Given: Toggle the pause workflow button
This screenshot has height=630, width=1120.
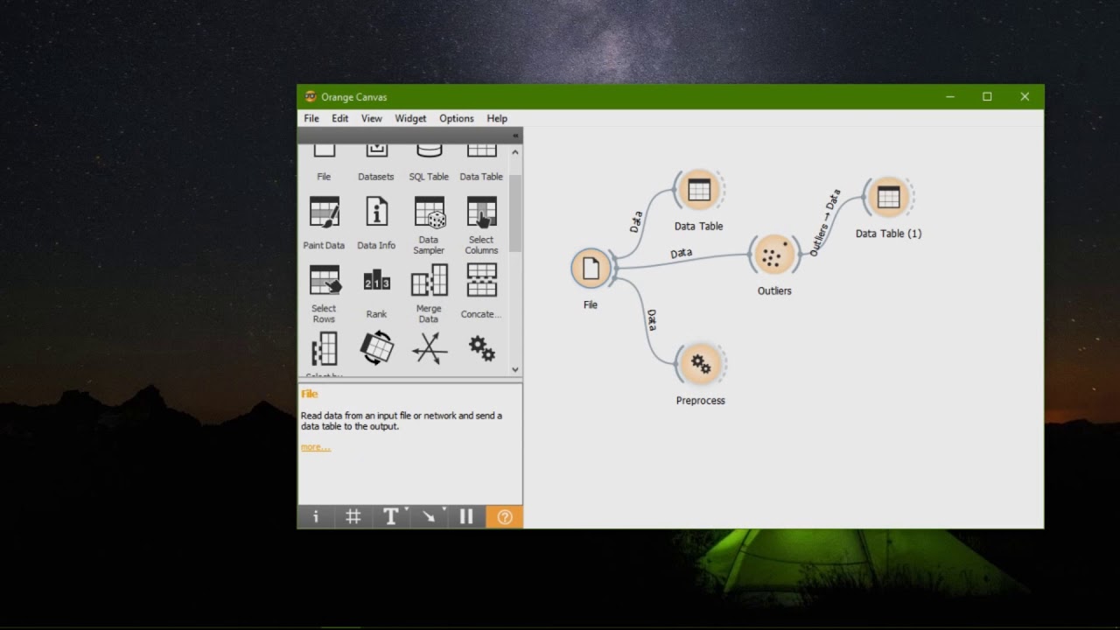Looking at the screenshot, I should (x=466, y=517).
